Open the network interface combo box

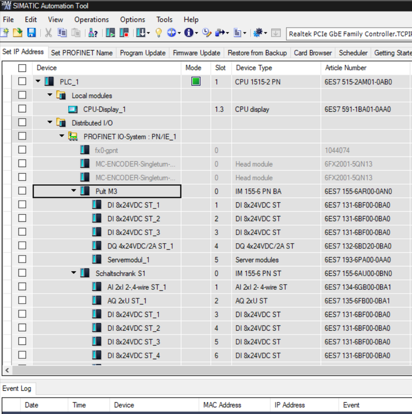tap(349, 34)
